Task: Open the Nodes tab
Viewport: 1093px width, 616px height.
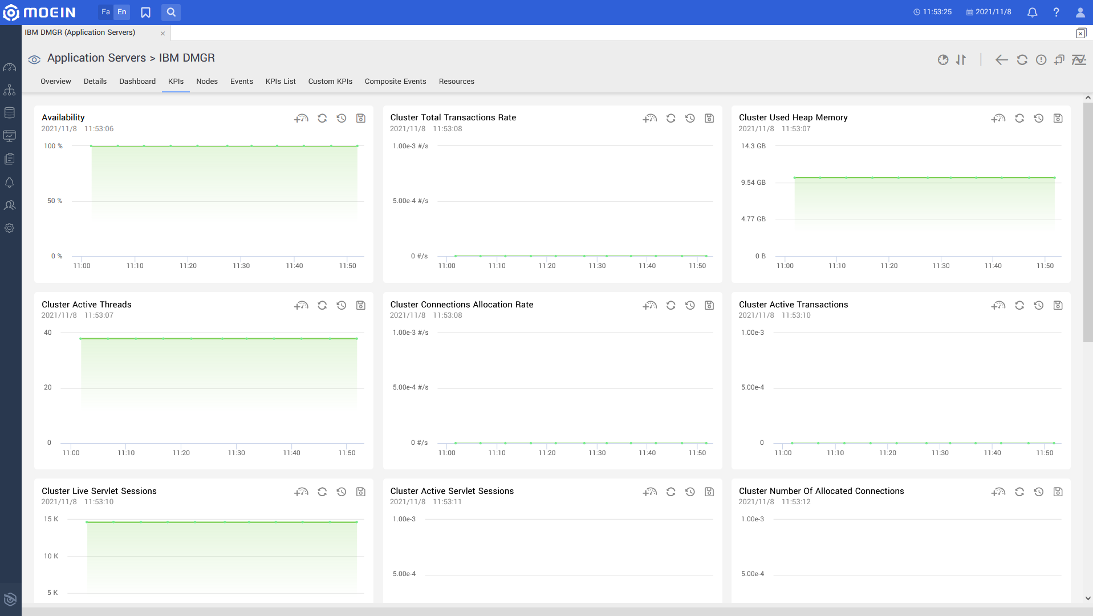Action: click(x=207, y=82)
